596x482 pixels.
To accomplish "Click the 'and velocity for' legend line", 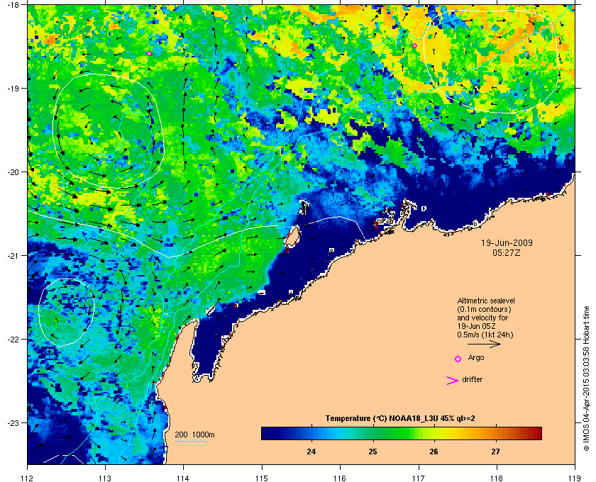I will tap(482, 318).
